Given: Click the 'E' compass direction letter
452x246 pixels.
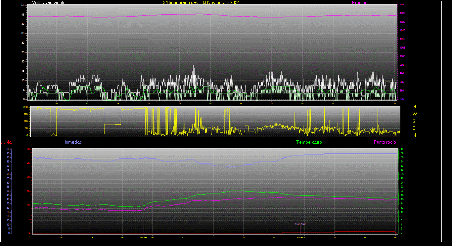Looking at the screenshot, I should [x=414, y=128].
